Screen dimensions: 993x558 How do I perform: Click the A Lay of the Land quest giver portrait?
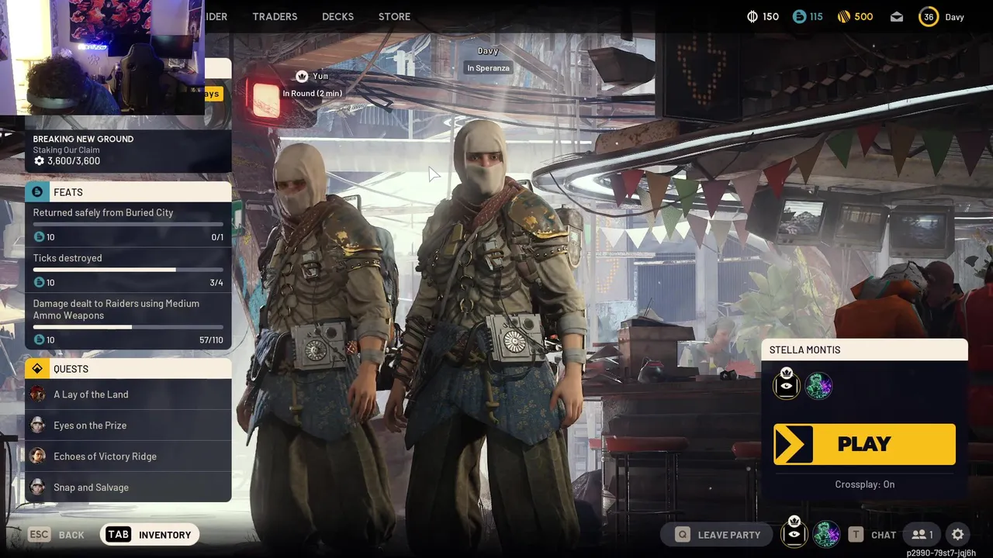(37, 394)
